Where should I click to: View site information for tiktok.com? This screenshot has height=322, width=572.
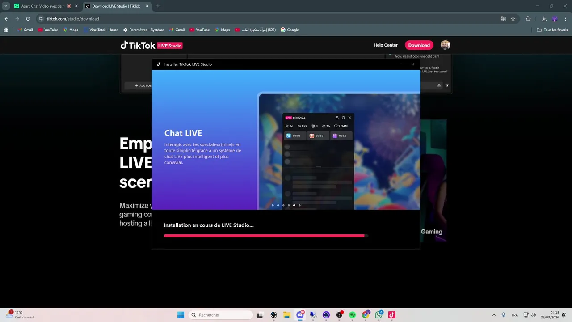(41, 19)
